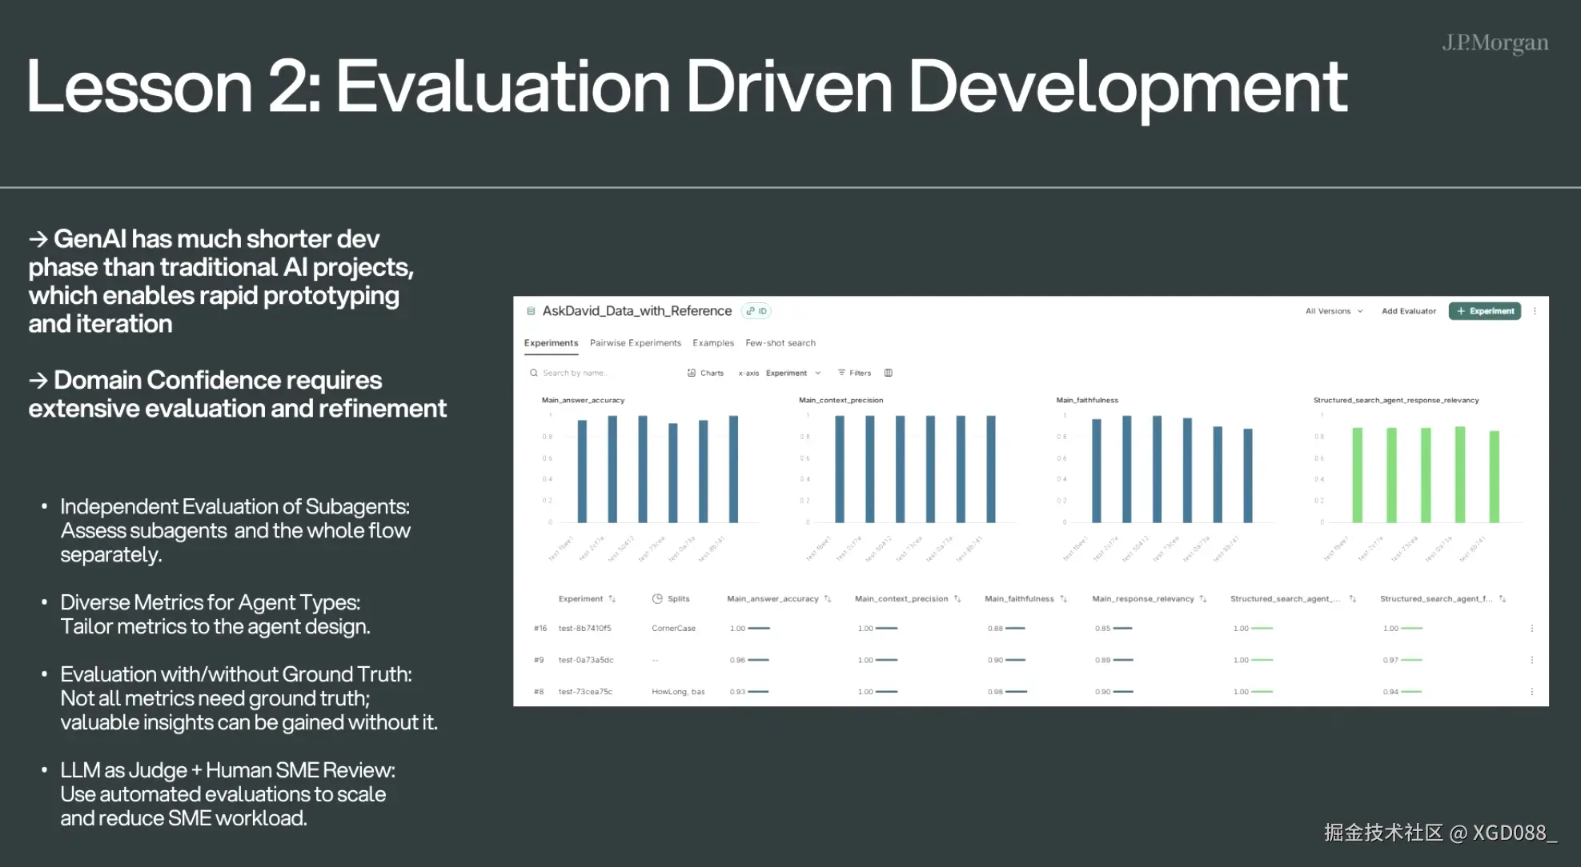1581x867 pixels.
Task: Open the x-axis Experiment dropdown
Action: tap(792, 373)
